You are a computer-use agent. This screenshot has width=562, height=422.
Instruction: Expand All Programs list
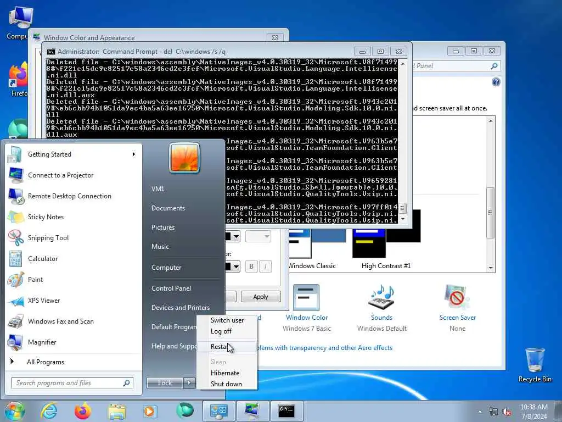click(74, 362)
